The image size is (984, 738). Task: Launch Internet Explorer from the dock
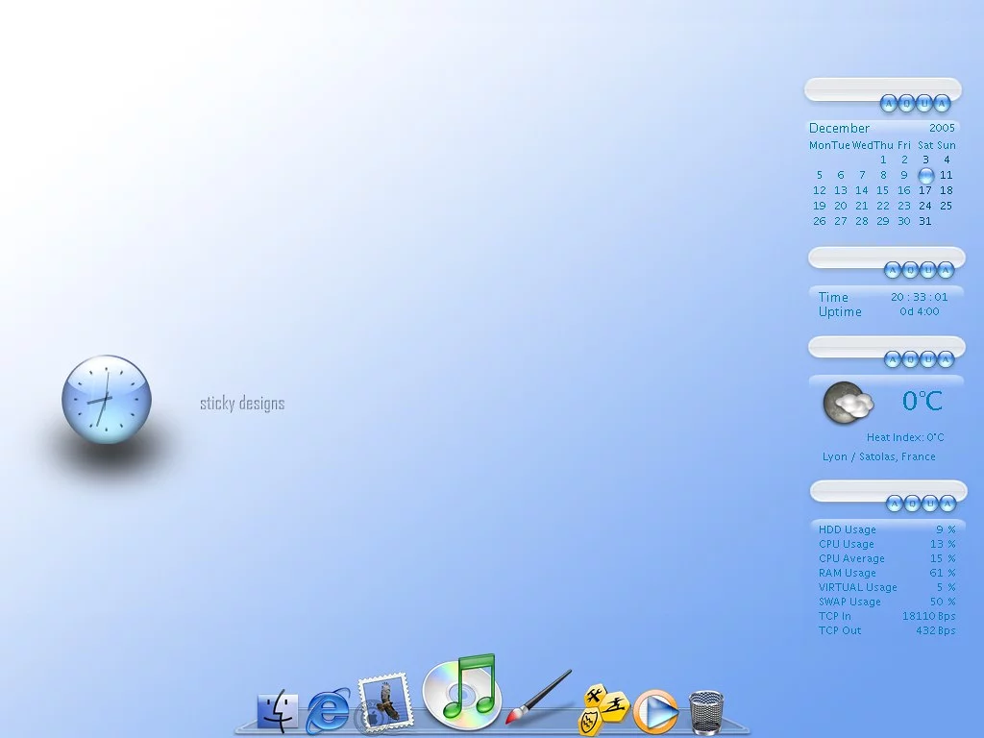coord(328,711)
